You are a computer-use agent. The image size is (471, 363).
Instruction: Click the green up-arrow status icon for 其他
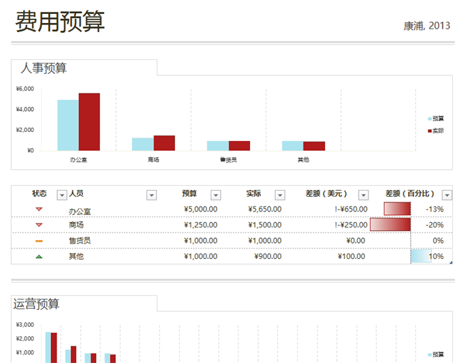39,257
